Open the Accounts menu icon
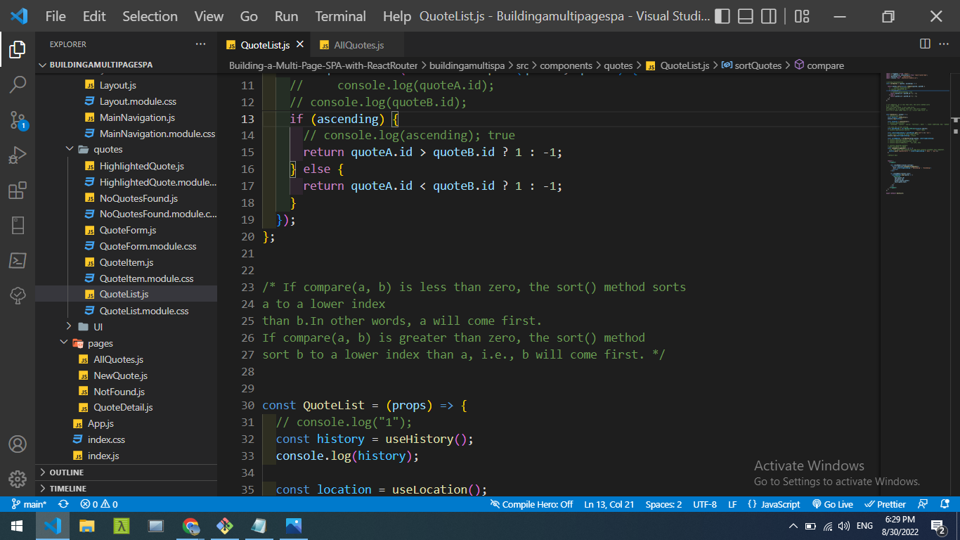 pos(18,444)
